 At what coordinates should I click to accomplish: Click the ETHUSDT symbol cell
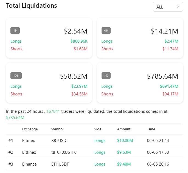click(60, 164)
